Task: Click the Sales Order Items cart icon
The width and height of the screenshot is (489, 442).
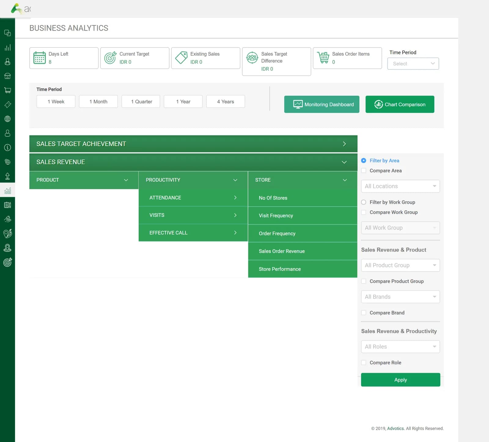Action: (x=323, y=57)
